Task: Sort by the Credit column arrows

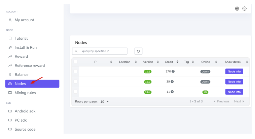Action: [x=177, y=62]
